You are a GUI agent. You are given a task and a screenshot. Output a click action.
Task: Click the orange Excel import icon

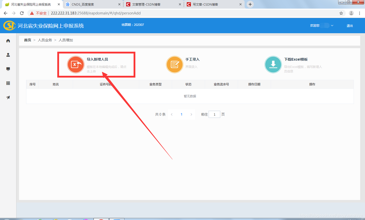[x=76, y=64]
